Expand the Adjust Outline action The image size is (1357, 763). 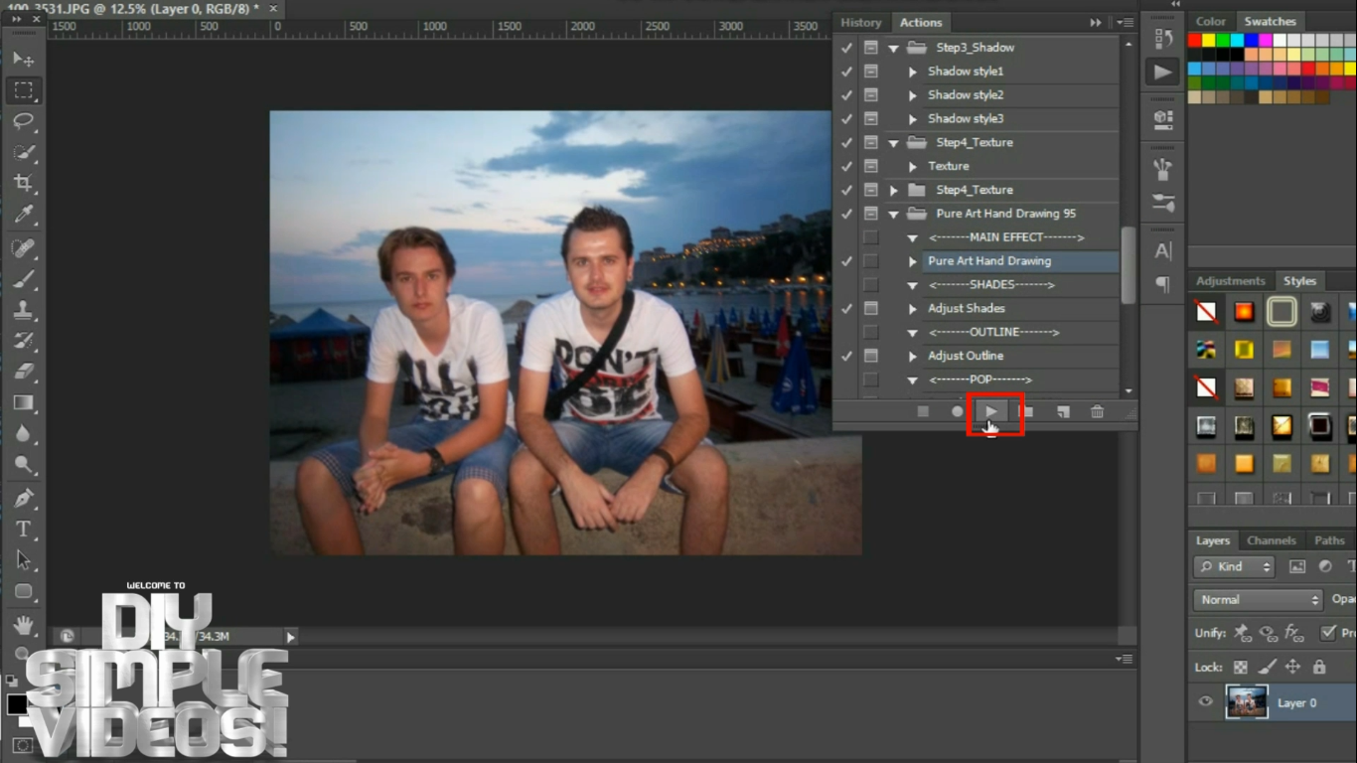click(912, 356)
